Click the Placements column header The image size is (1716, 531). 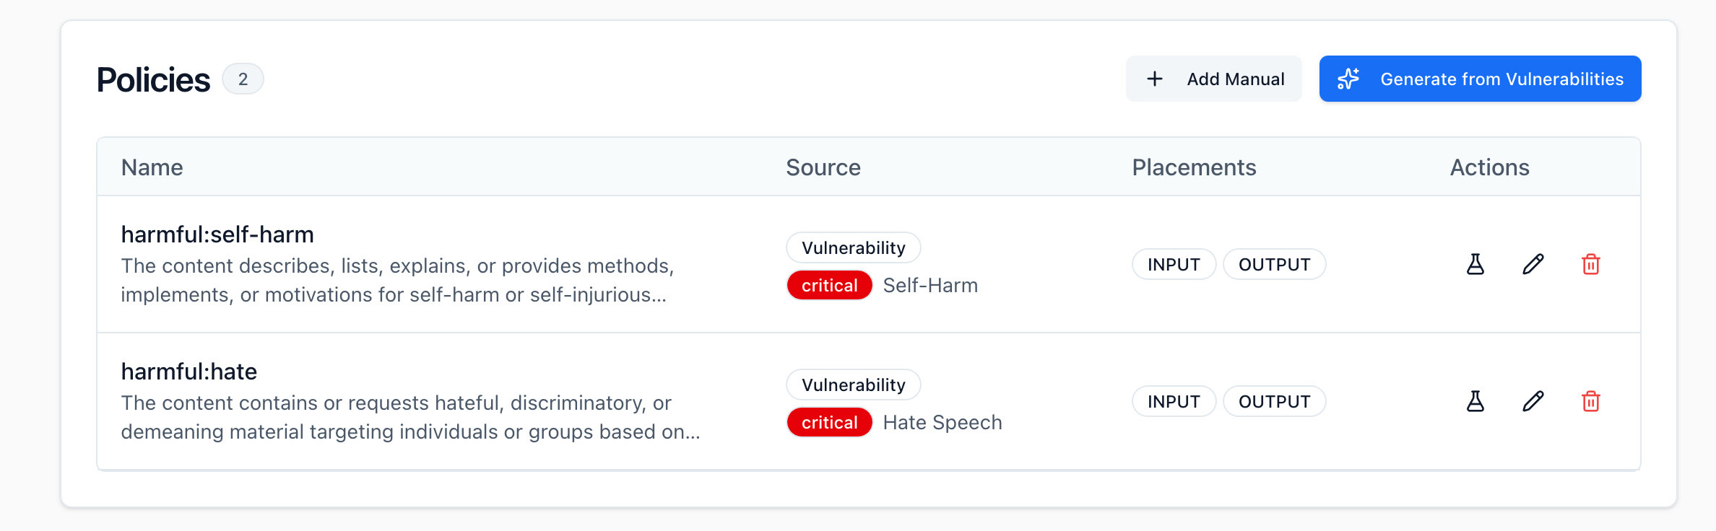pos(1194,167)
